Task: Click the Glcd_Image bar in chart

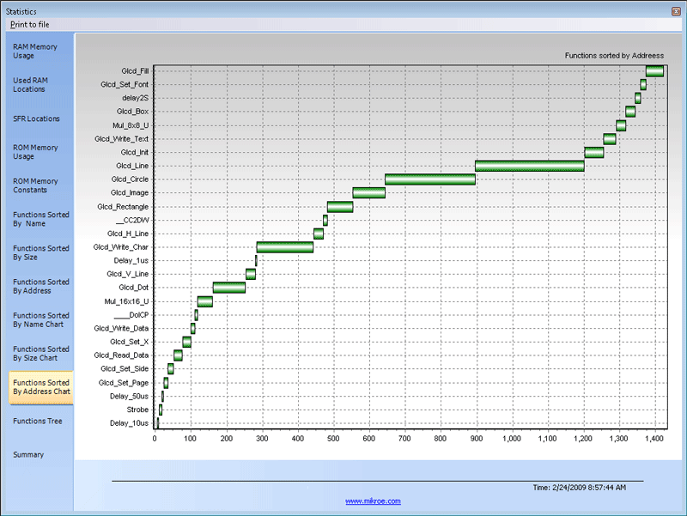Action: (x=369, y=192)
